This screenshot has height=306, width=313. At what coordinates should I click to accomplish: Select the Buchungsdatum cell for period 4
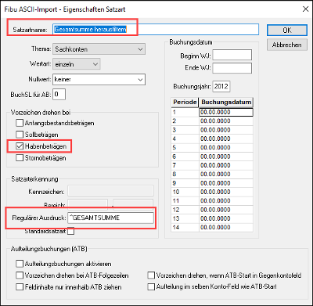[226, 139]
